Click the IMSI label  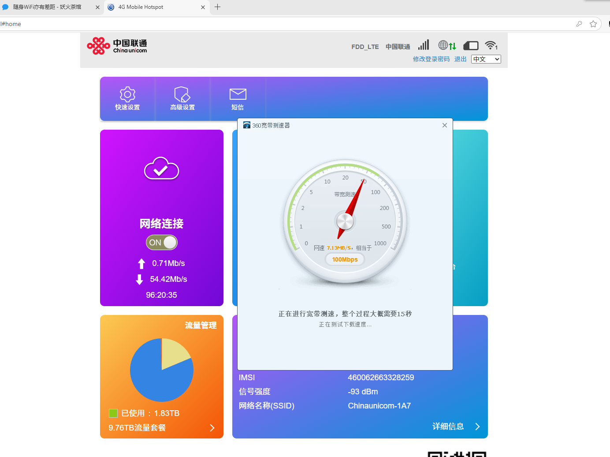(247, 378)
